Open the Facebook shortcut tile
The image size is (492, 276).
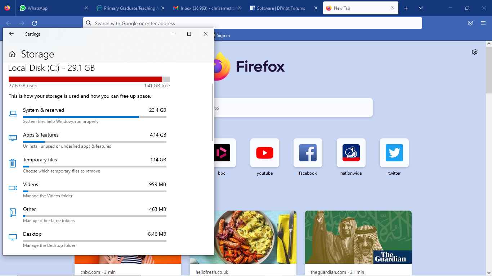pyautogui.click(x=308, y=153)
